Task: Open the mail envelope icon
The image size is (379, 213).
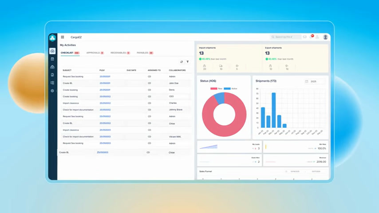Action: (304, 37)
